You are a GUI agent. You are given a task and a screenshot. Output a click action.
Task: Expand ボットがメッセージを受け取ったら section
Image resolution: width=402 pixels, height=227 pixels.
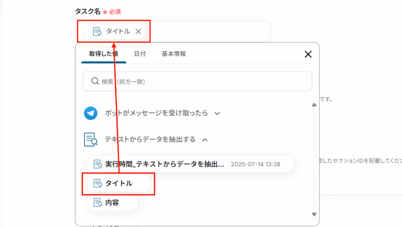(217, 113)
